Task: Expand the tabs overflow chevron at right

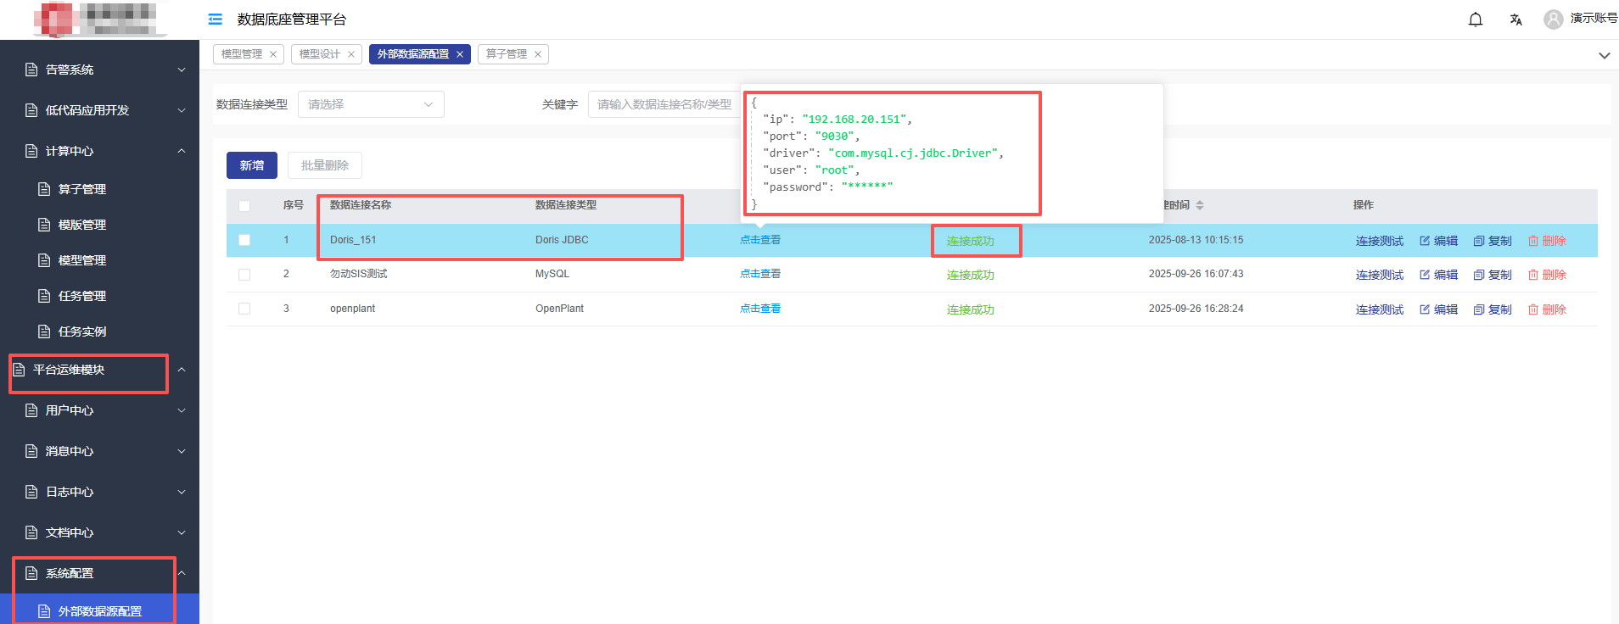Action: [x=1604, y=55]
